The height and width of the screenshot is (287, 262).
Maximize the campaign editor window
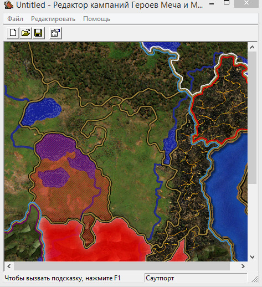coord(227,3)
